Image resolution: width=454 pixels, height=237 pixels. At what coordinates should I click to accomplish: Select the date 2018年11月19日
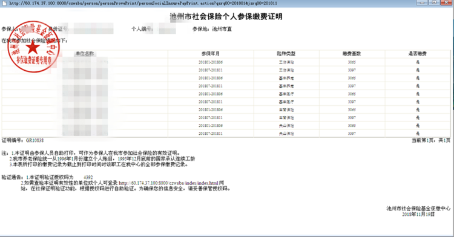[418, 214]
